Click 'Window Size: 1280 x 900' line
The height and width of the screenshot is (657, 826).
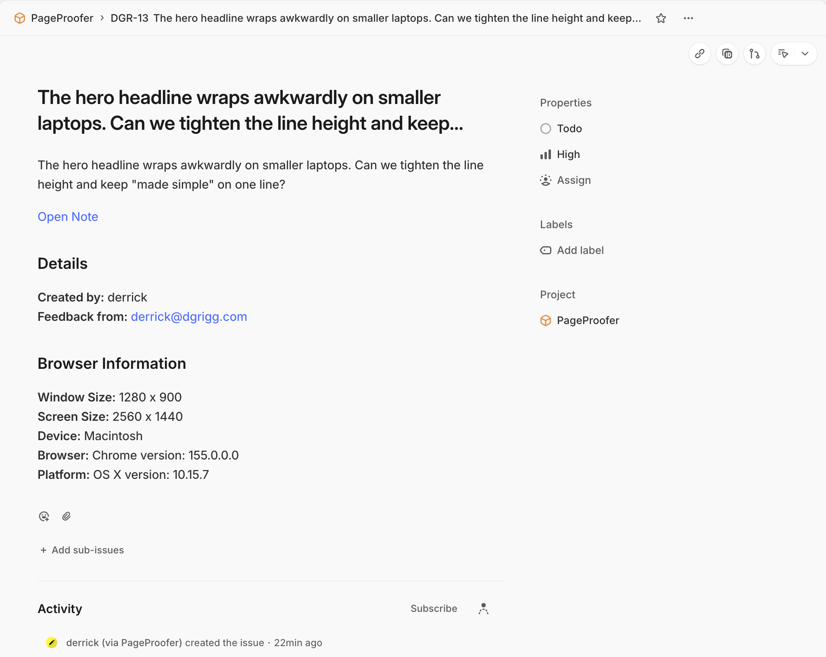(x=110, y=397)
